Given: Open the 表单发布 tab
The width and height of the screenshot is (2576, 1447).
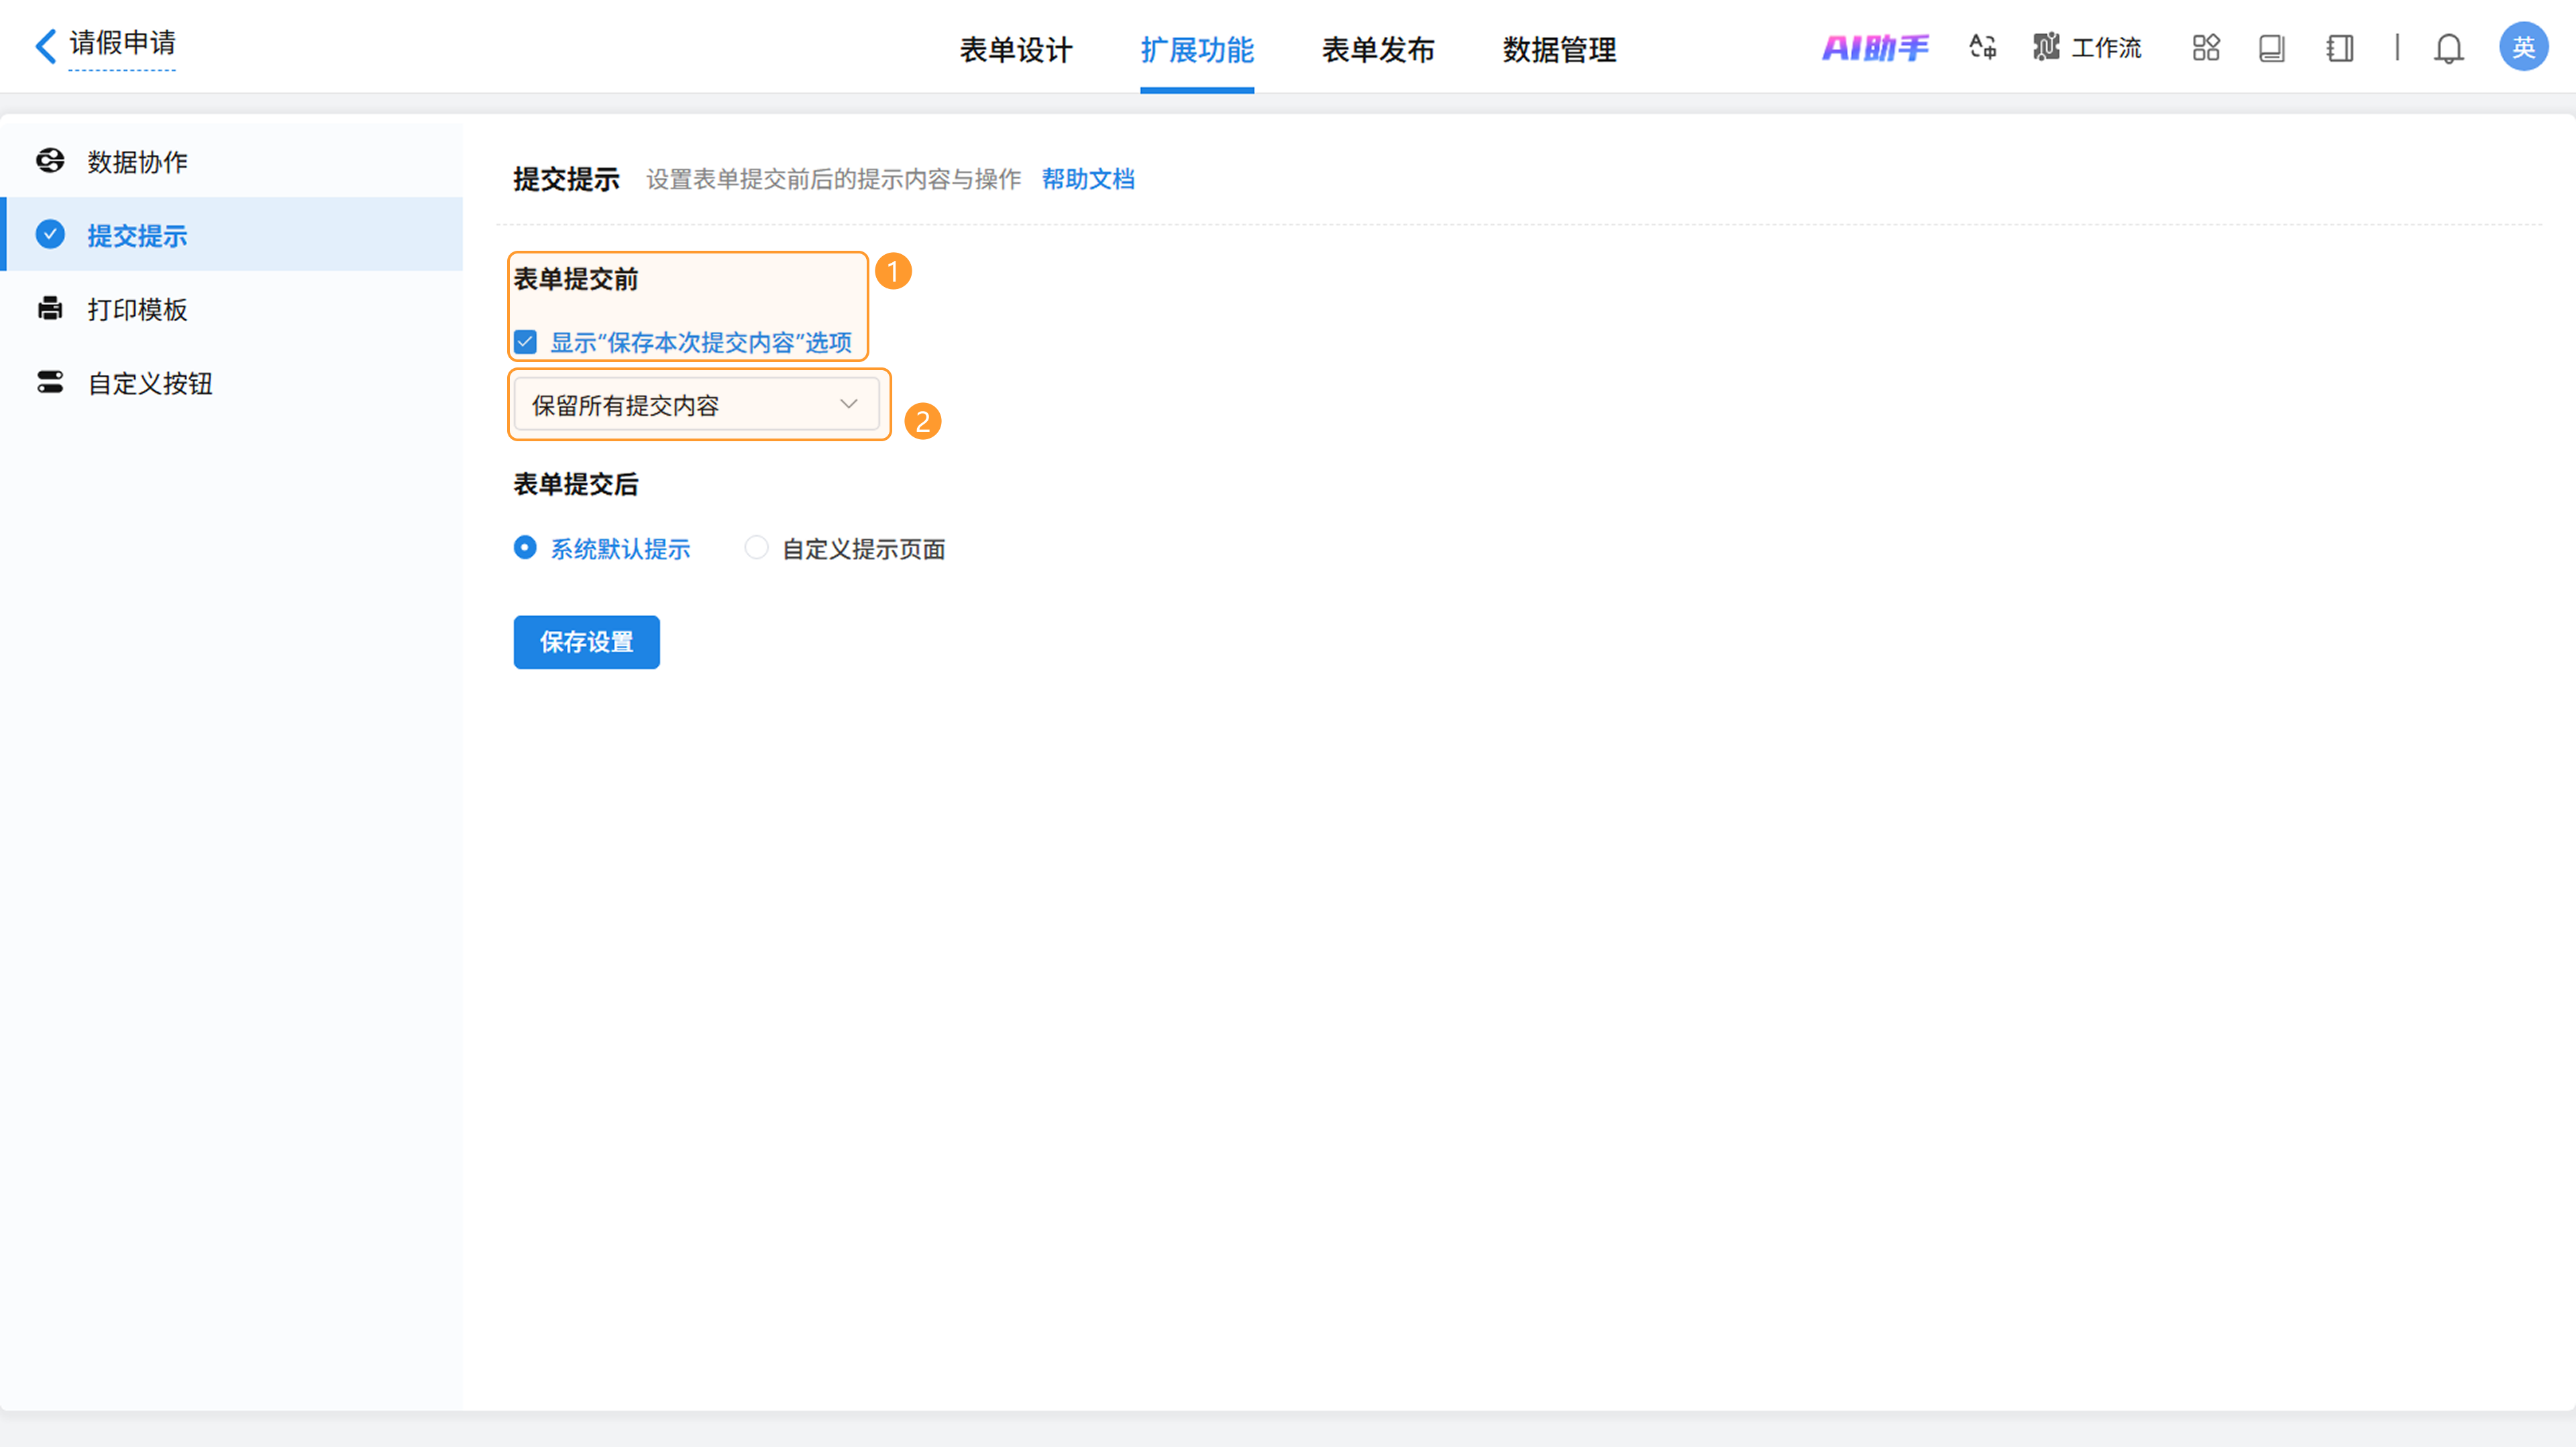Looking at the screenshot, I should [x=1378, y=49].
